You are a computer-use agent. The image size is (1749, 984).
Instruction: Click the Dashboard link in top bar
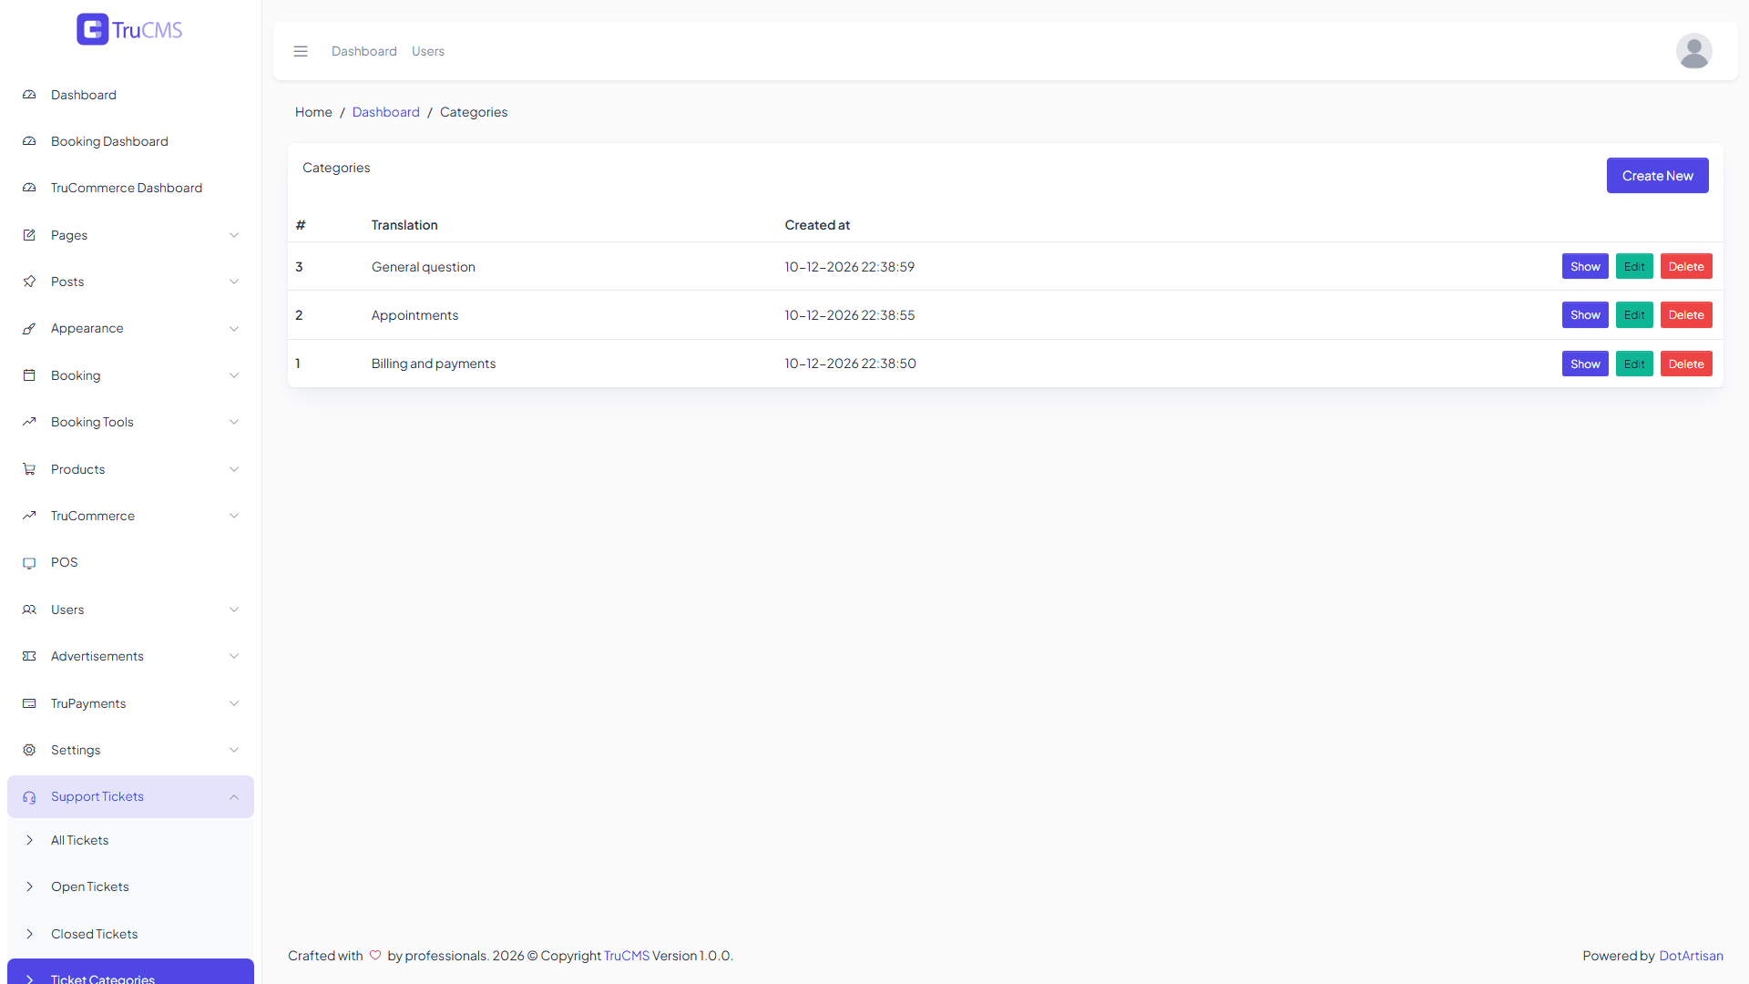364,51
